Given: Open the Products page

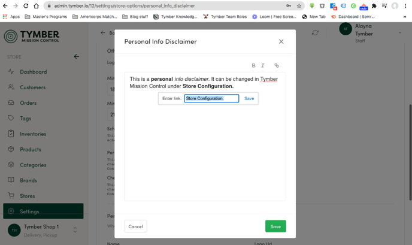Looking at the screenshot, I should tap(30, 149).
